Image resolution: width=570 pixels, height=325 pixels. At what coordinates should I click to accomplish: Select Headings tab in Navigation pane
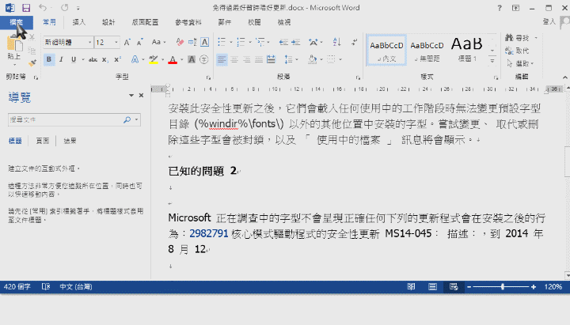(15, 141)
